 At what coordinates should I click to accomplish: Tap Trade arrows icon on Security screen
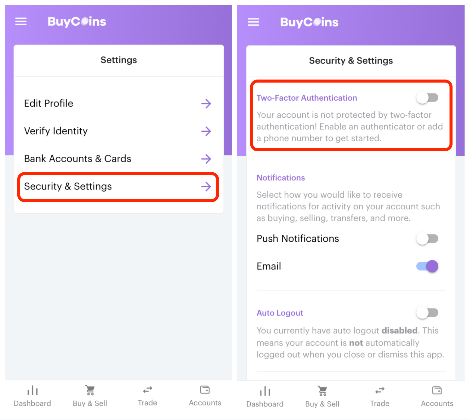380,390
